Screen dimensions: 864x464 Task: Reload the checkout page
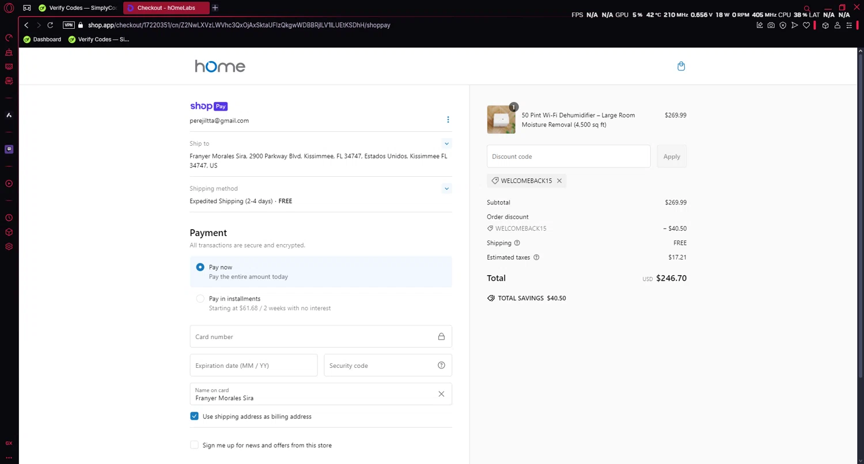click(50, 25)
